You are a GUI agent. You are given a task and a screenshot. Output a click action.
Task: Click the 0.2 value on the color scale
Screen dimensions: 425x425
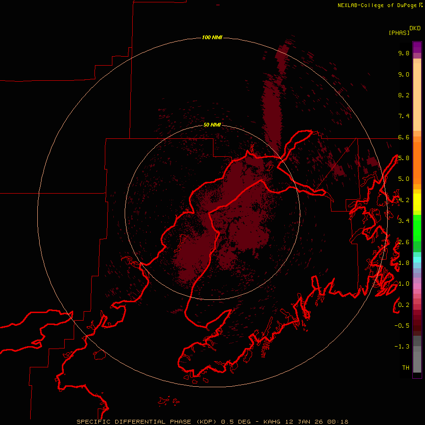[x=404, y=305]
